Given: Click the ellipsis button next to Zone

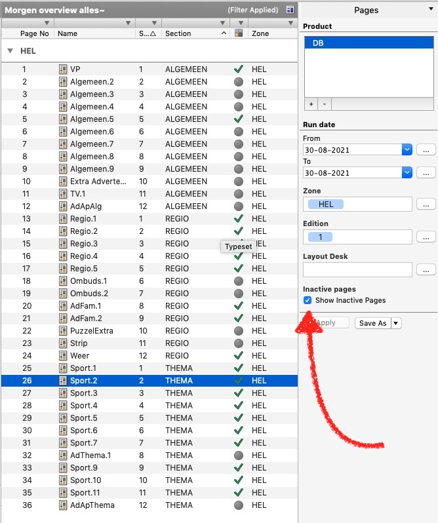Looking at the screenshot, I should point(426,204).
